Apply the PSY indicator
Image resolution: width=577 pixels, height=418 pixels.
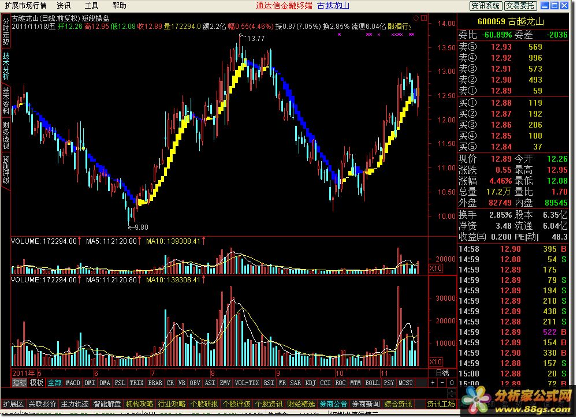pos(389,383)
